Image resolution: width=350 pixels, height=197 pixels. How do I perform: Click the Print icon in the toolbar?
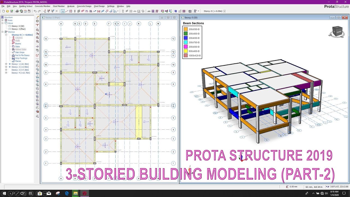(x=17, y=11)
